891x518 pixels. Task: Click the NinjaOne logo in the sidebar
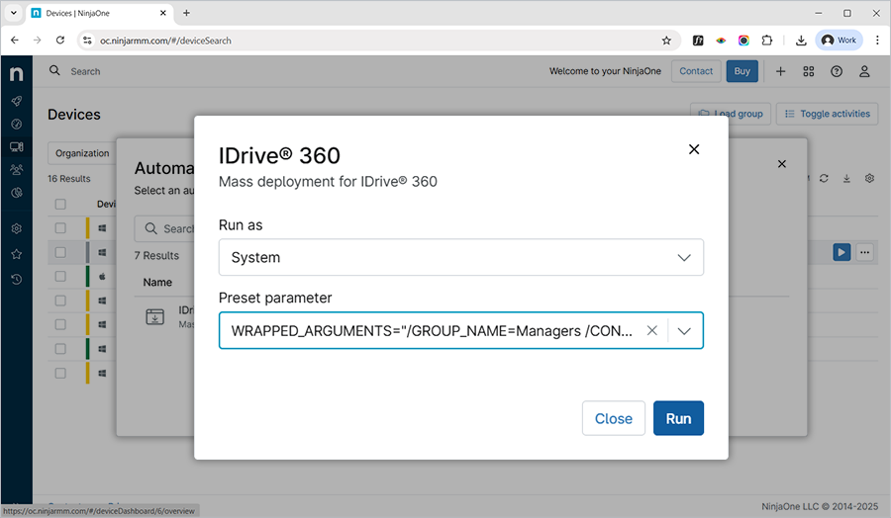click(16, 74)
